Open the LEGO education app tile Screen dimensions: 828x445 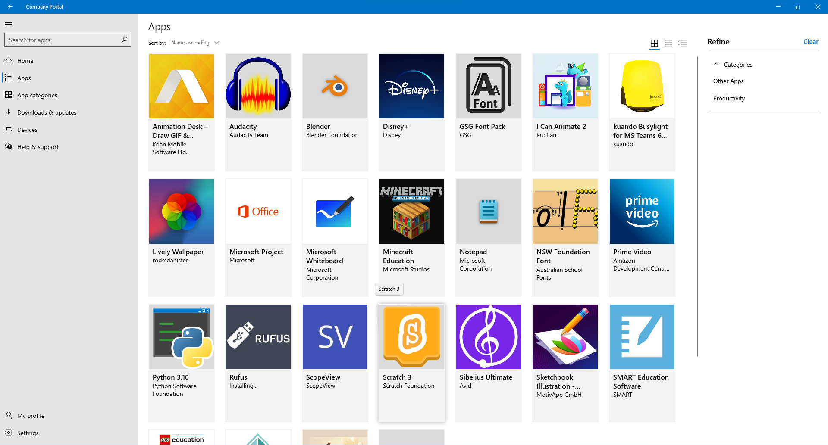(182, 437)
